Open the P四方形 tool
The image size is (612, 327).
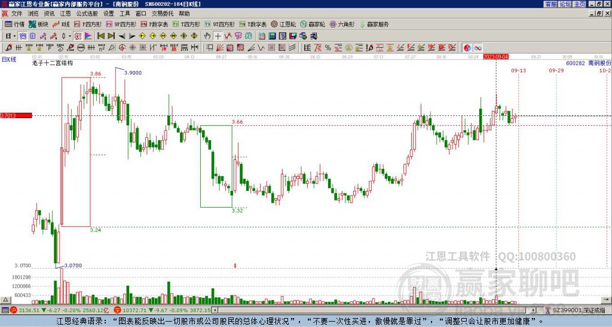point(88,24)
